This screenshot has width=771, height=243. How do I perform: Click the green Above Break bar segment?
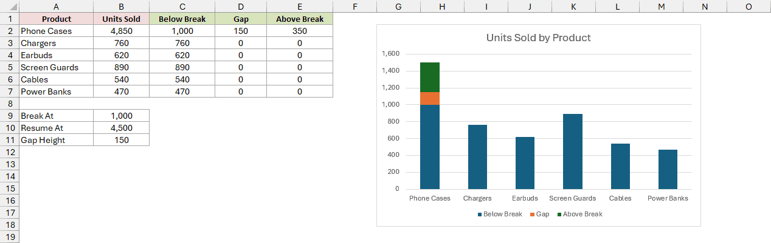click(x=430, y=77)
